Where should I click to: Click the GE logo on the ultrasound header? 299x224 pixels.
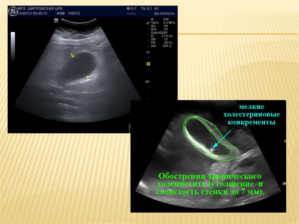pyautogui.click(x=13, y=11)
